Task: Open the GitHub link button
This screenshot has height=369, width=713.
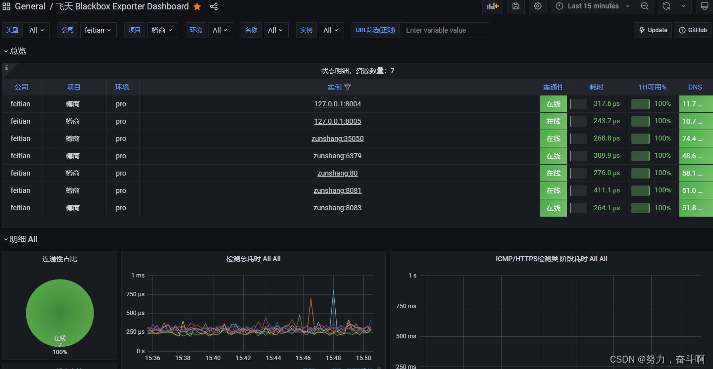Action: pos(693,30)
